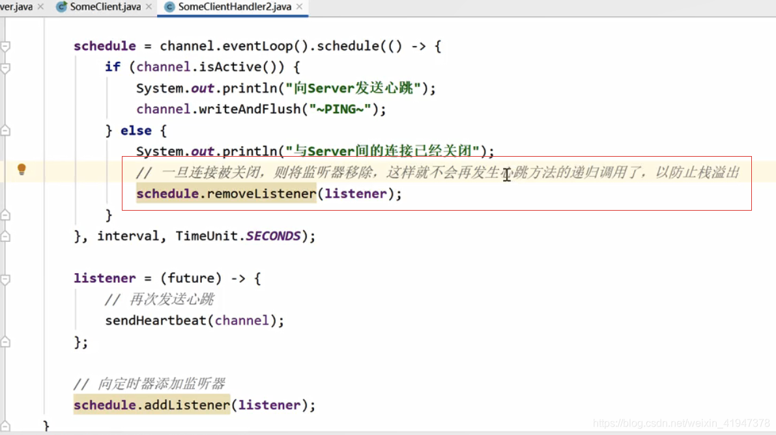Viewport: 776px width, 435px height.
Task: Toggle the fold marker at the else line
Action: pos(5,131)
